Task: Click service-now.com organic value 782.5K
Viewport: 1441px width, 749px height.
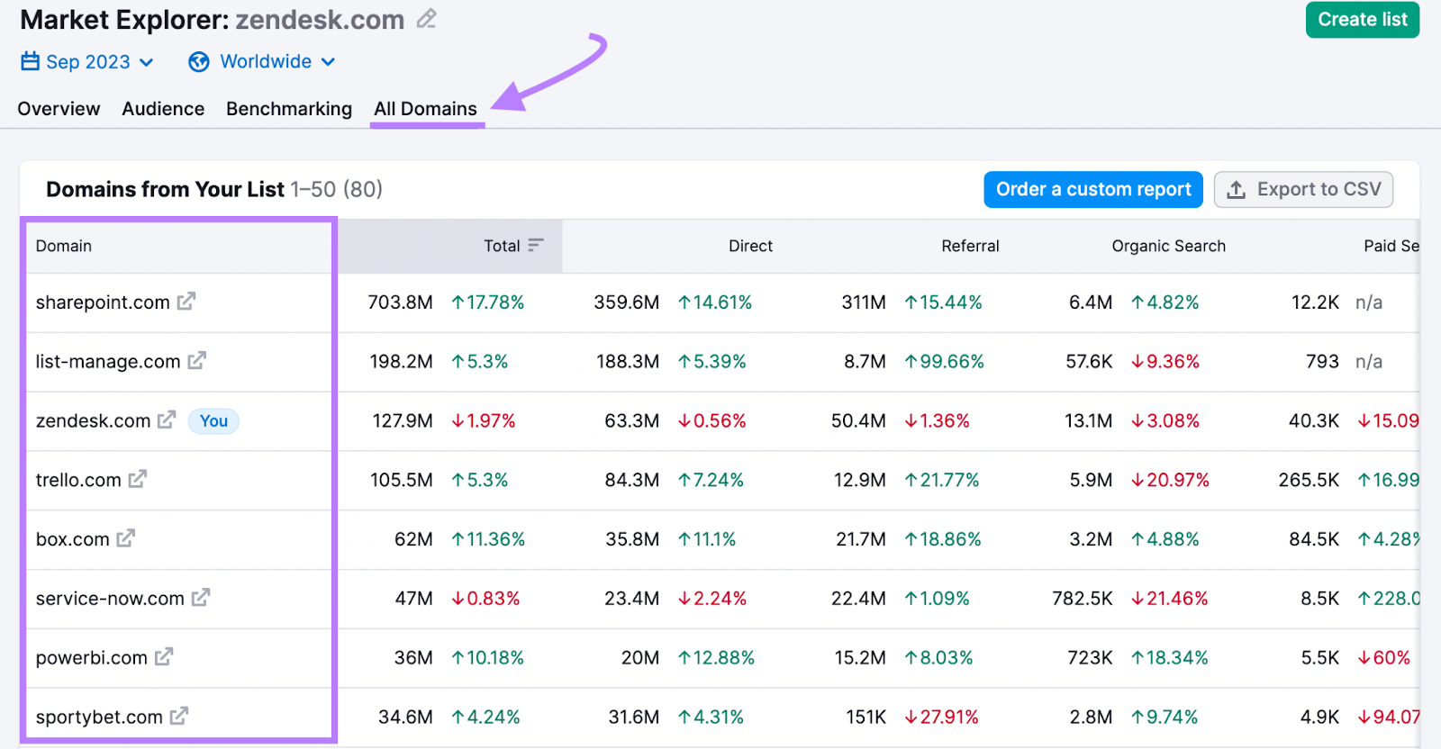Action: (x=1082, y=599)
